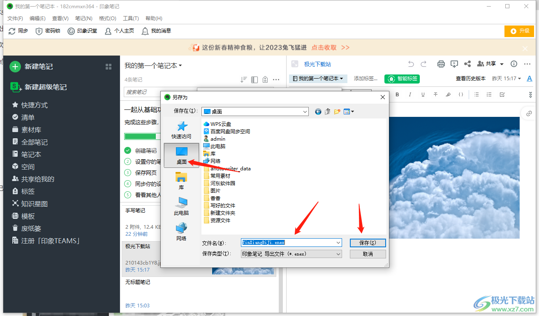Open 笔记(N) menu
Image resolution: width=539 pixels, height=316 pixels.
(84, 19)
